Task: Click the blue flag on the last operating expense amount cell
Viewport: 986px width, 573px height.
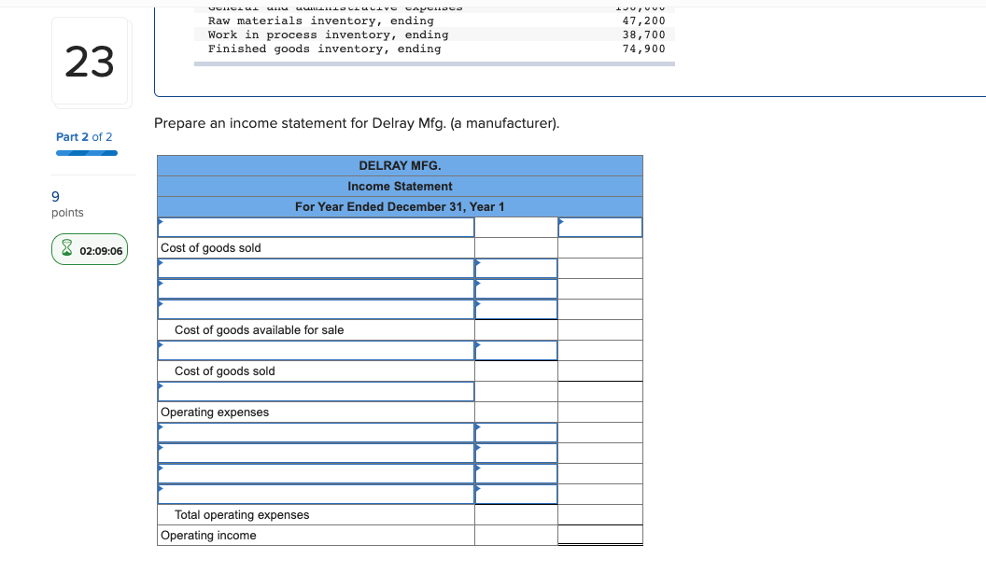Action: (478, 488)
